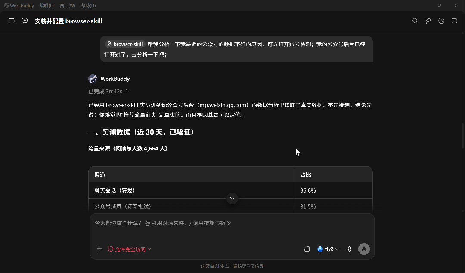Image resolution: width=465 pixels, height=273 pixels.
Task: Open the history clock icon
Action: pyautogui.click(x=441, y=21)
